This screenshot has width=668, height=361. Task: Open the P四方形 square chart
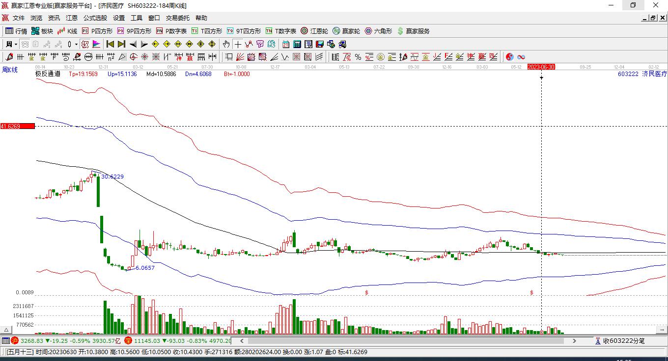coord(97,31)
